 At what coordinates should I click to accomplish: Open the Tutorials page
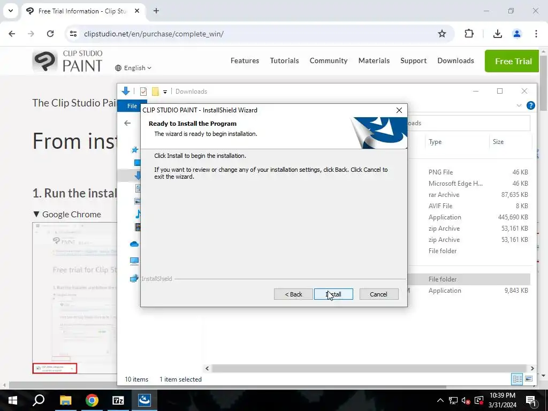pos(285,60)
